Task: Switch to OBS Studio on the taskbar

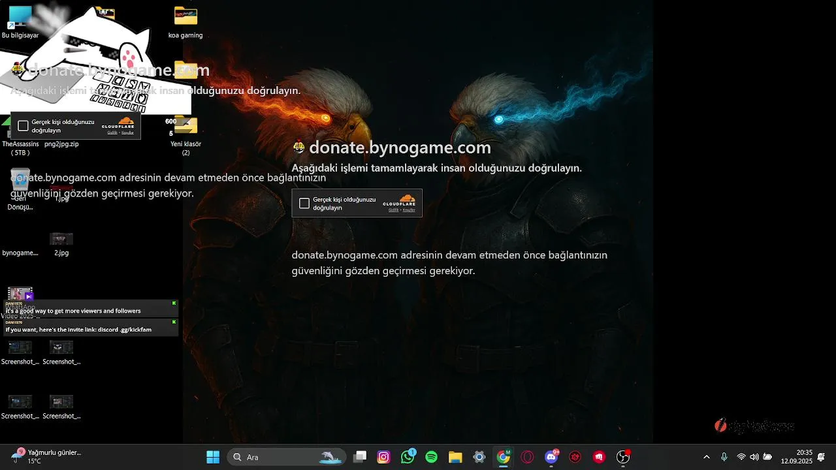Action: coord(623,457)
